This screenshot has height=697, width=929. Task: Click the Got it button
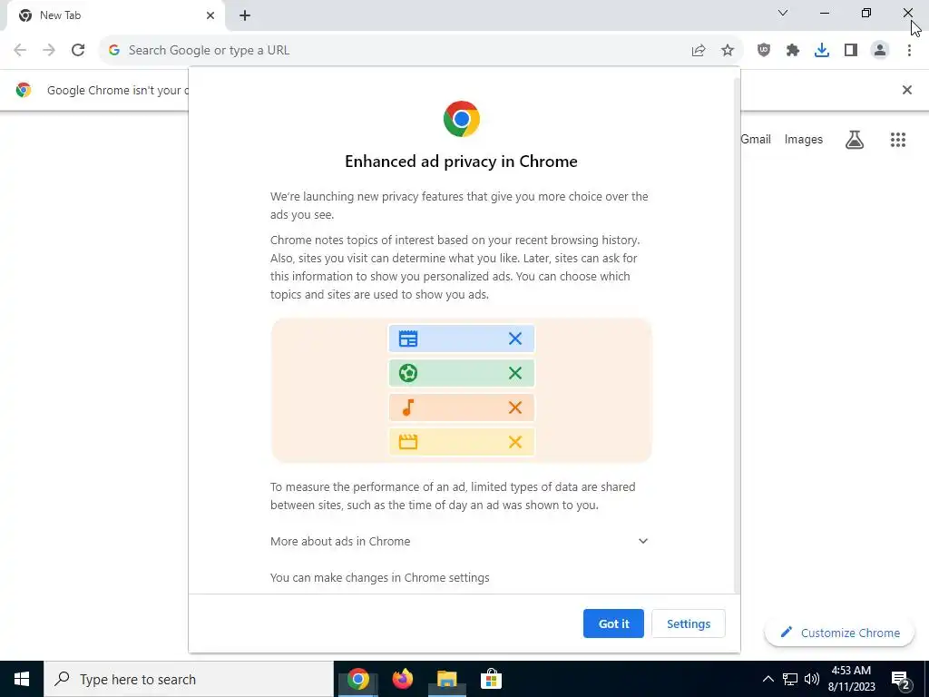click(x=613, y=623)
